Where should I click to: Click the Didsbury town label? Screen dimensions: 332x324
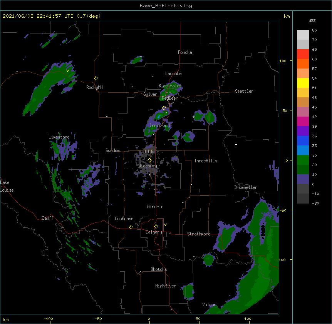[x=148, y=166]
